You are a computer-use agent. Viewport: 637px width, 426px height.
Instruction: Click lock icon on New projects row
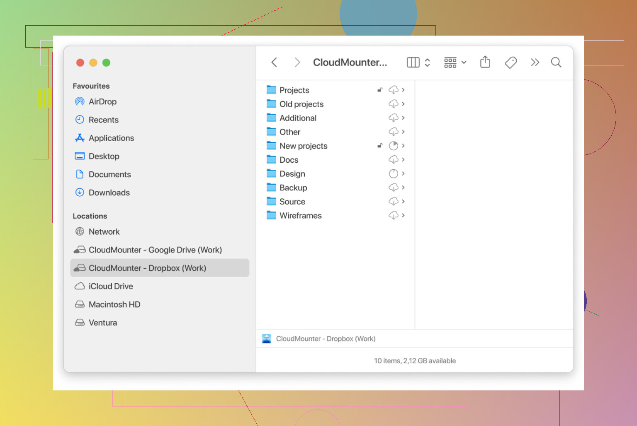point(379,146)
